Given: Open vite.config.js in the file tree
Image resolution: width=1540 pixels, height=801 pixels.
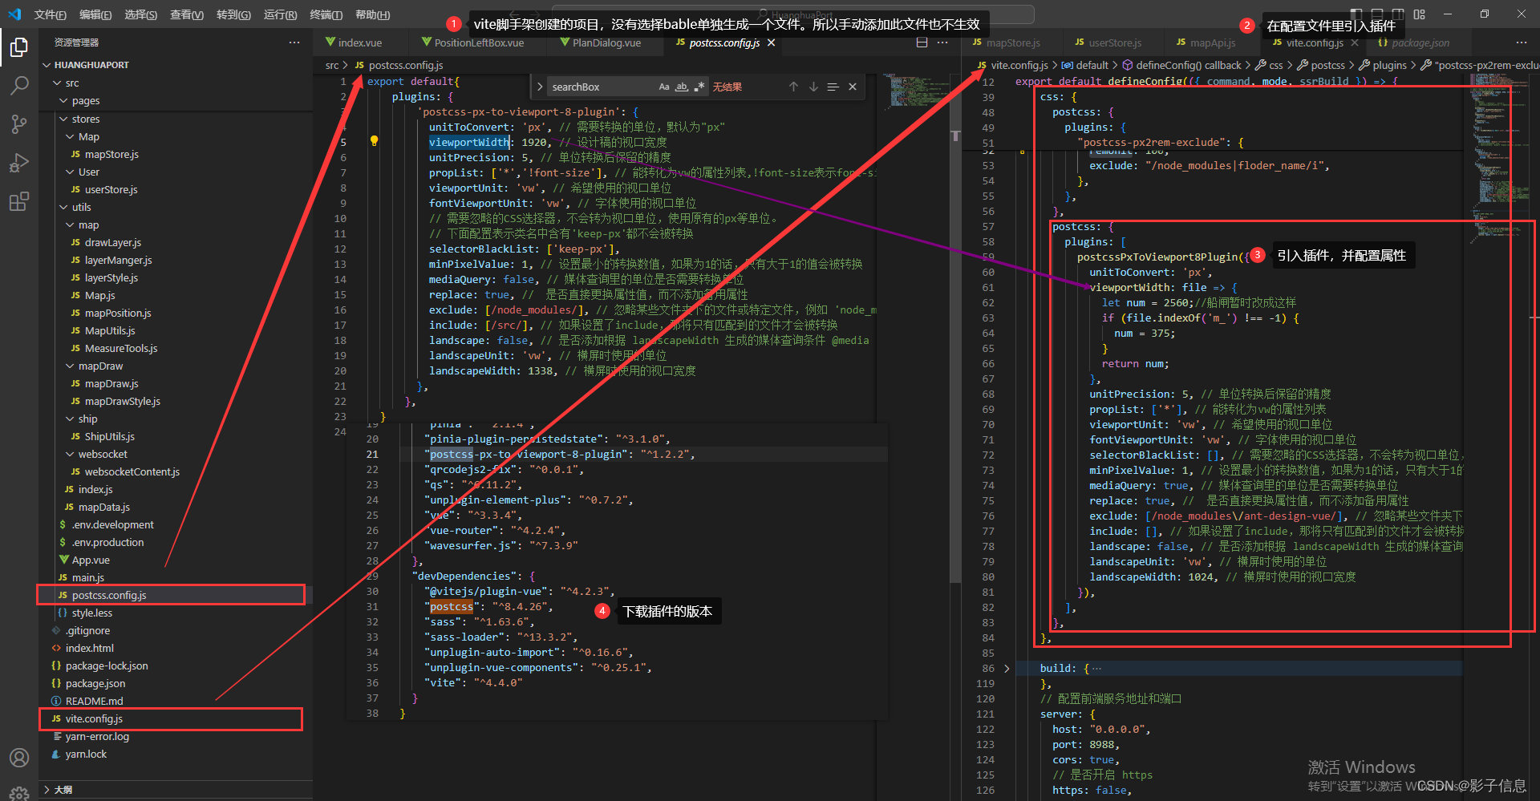Looking at the screenshot, I should 94,718.
